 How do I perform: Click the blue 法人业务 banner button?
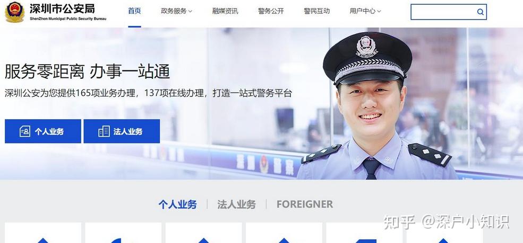click(122, 131)
